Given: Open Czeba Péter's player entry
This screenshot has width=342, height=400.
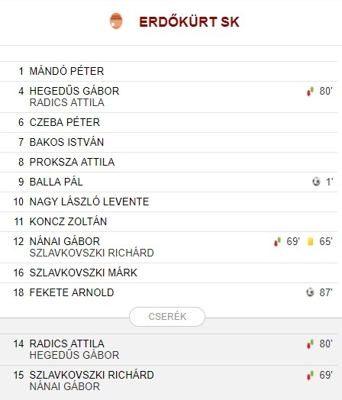Looking at the screenshot, I should 65,122.
